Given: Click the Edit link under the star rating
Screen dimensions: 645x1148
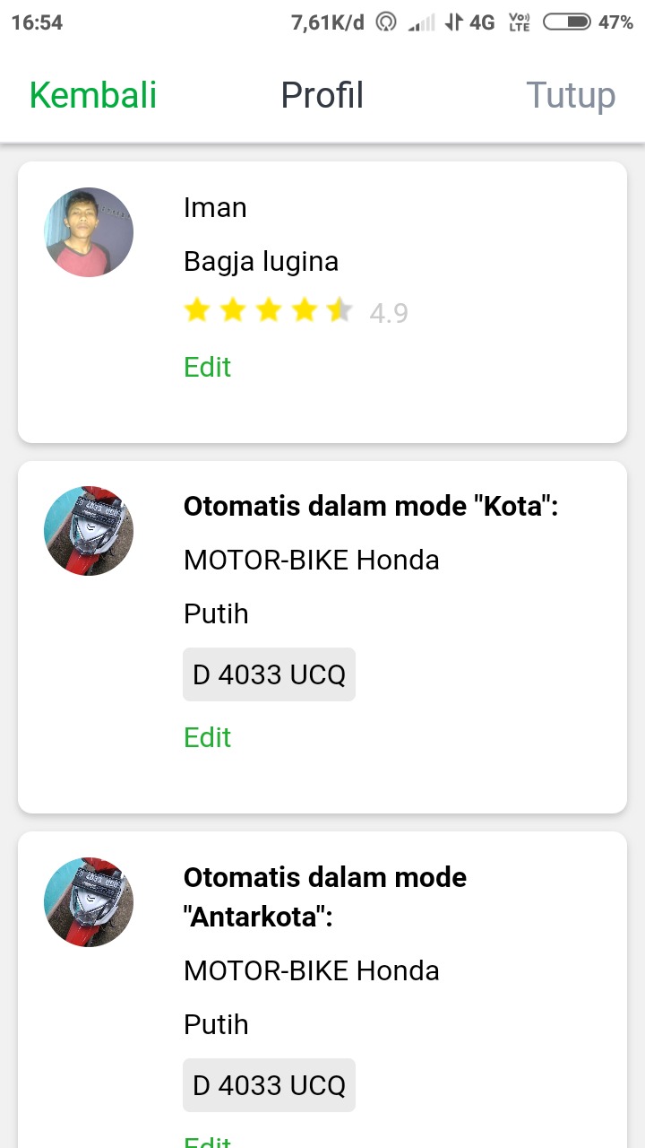Looking at the screenshot, I should [x=207, y=367].
